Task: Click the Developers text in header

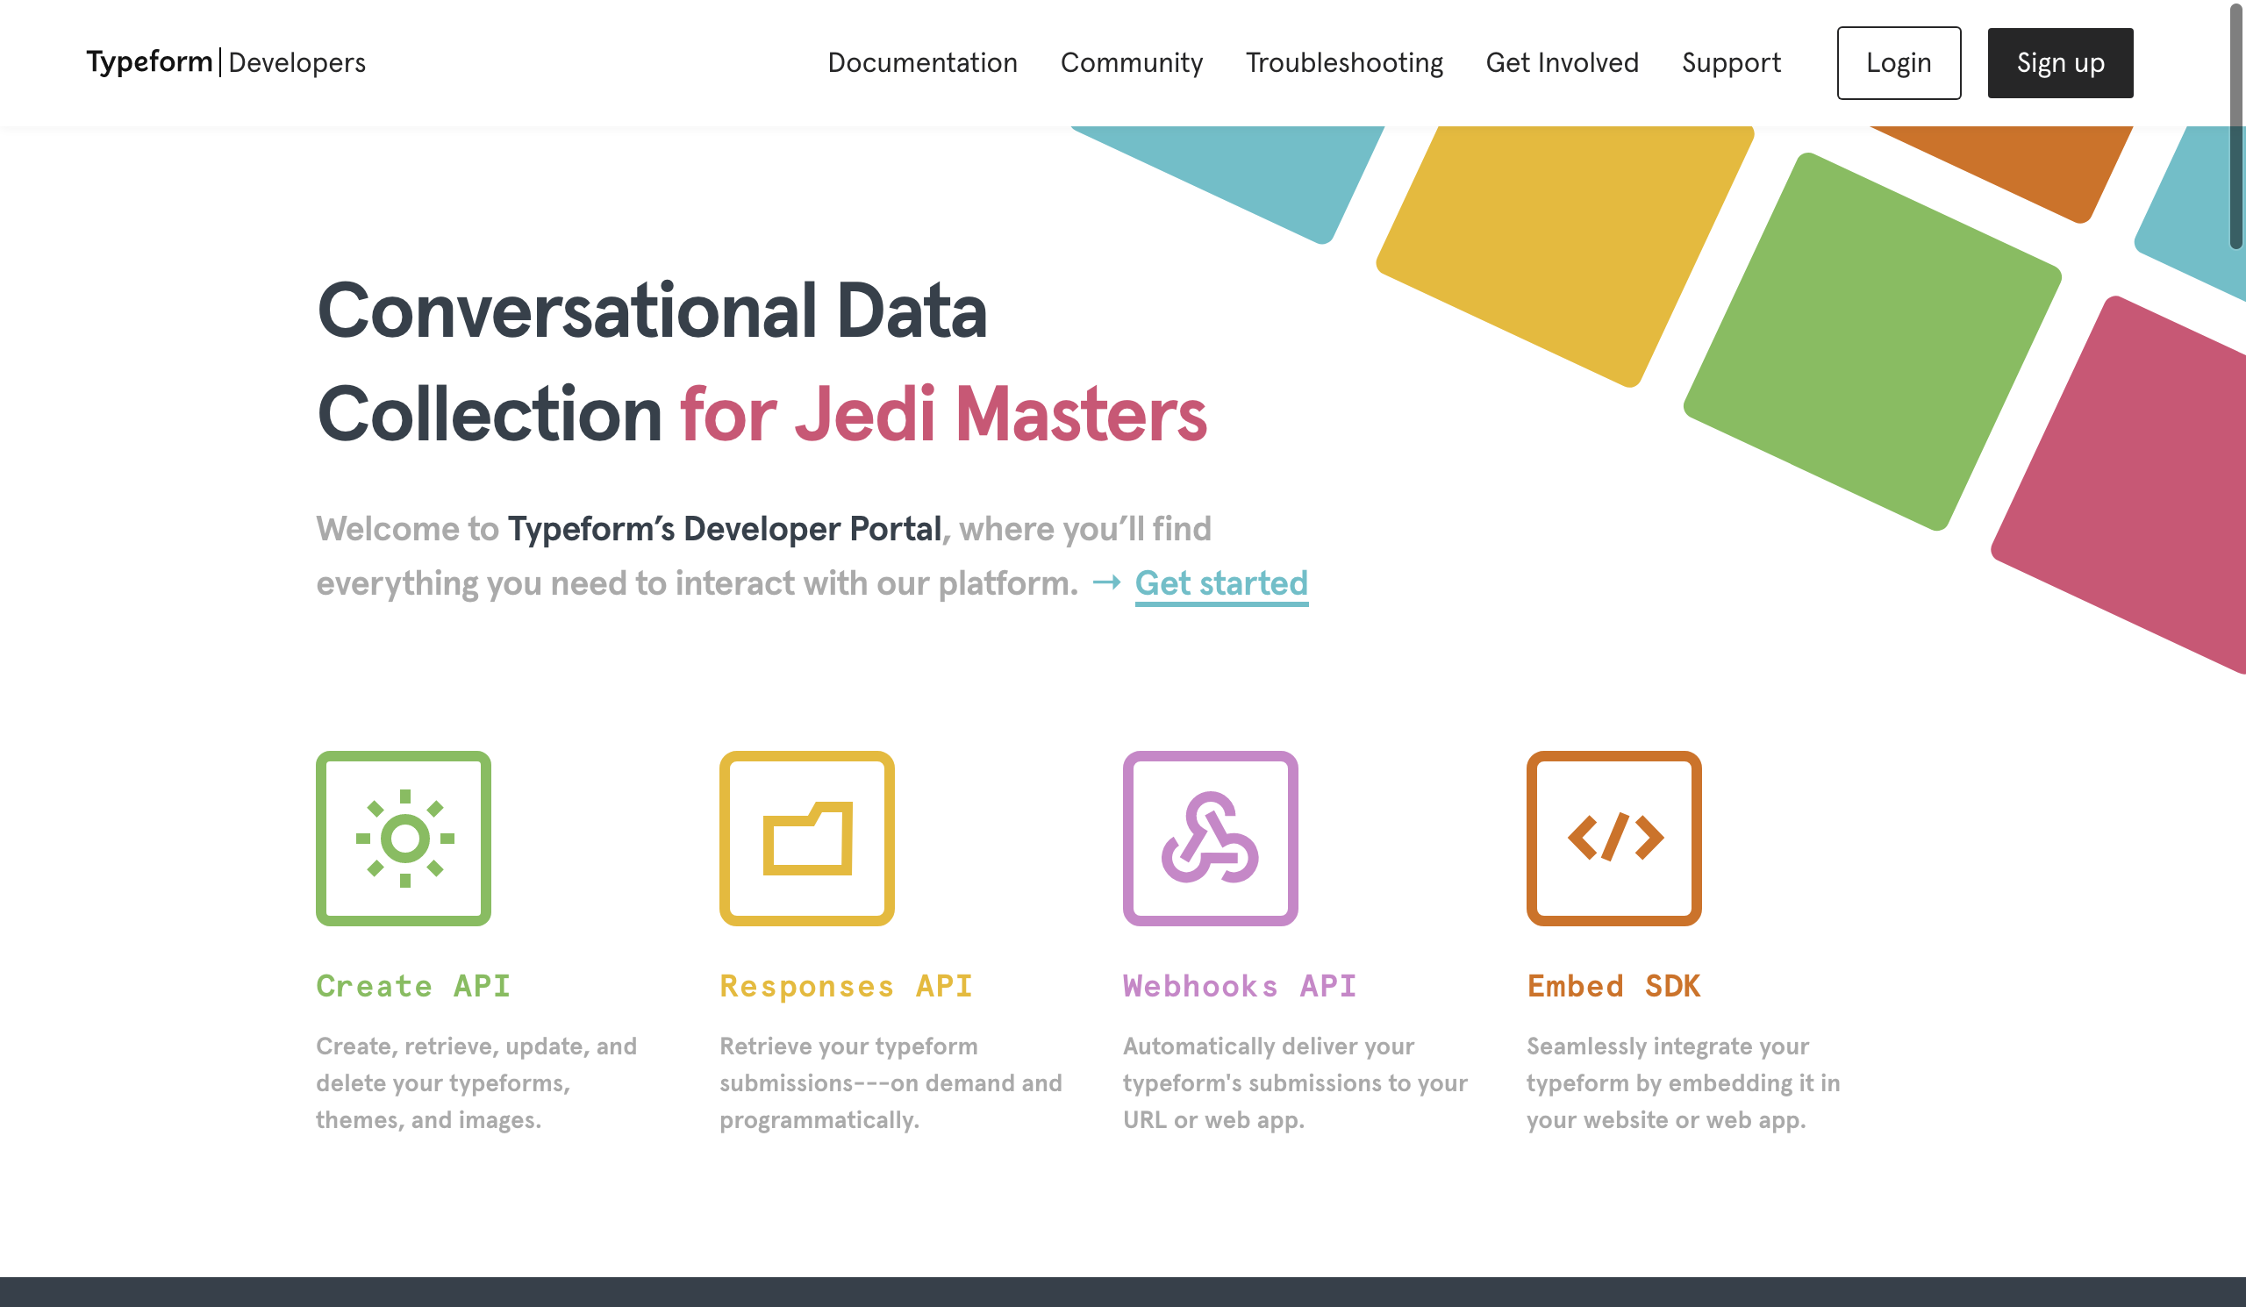Action: [x=297, y=62]
